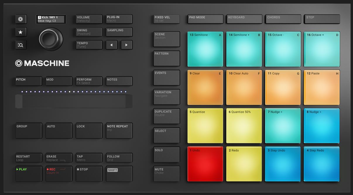Click the left arrow page button
Image resolution: width=353 pixels, height=195 pixels.
(111, 45)
